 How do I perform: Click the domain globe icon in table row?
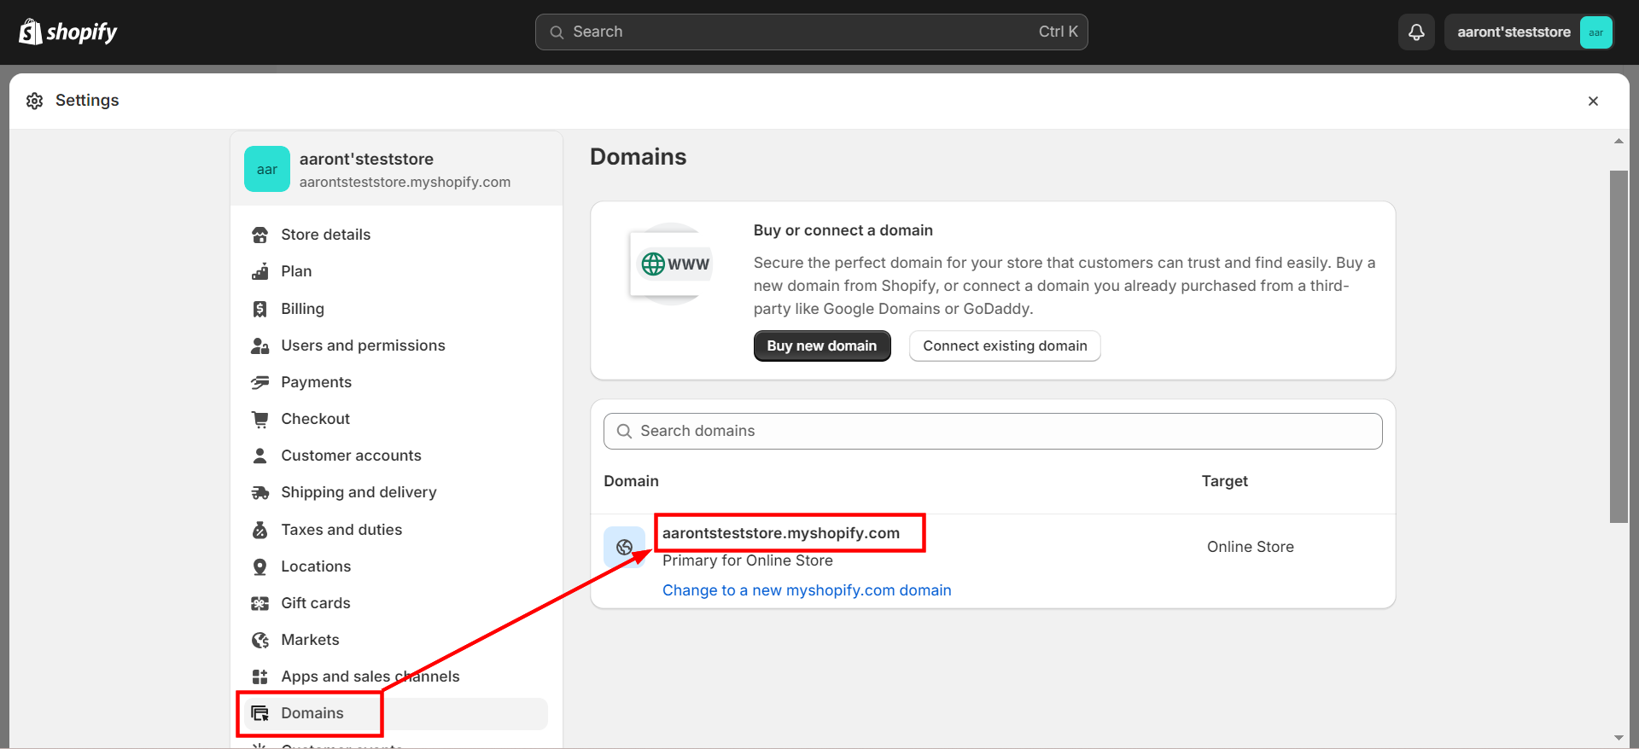(x=625, y=547)
